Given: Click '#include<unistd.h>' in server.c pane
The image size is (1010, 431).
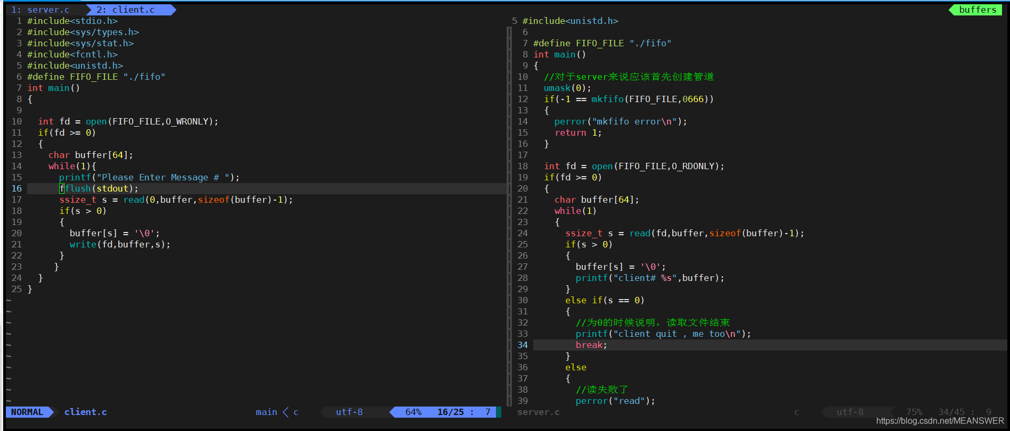Looking at the screenshot, I should (x=571, y=21).
